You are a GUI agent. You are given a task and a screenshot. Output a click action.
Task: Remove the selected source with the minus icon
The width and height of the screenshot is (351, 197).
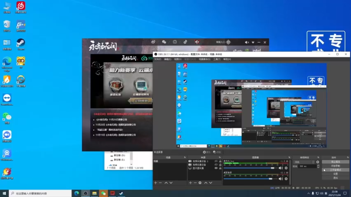pos(195,183)
